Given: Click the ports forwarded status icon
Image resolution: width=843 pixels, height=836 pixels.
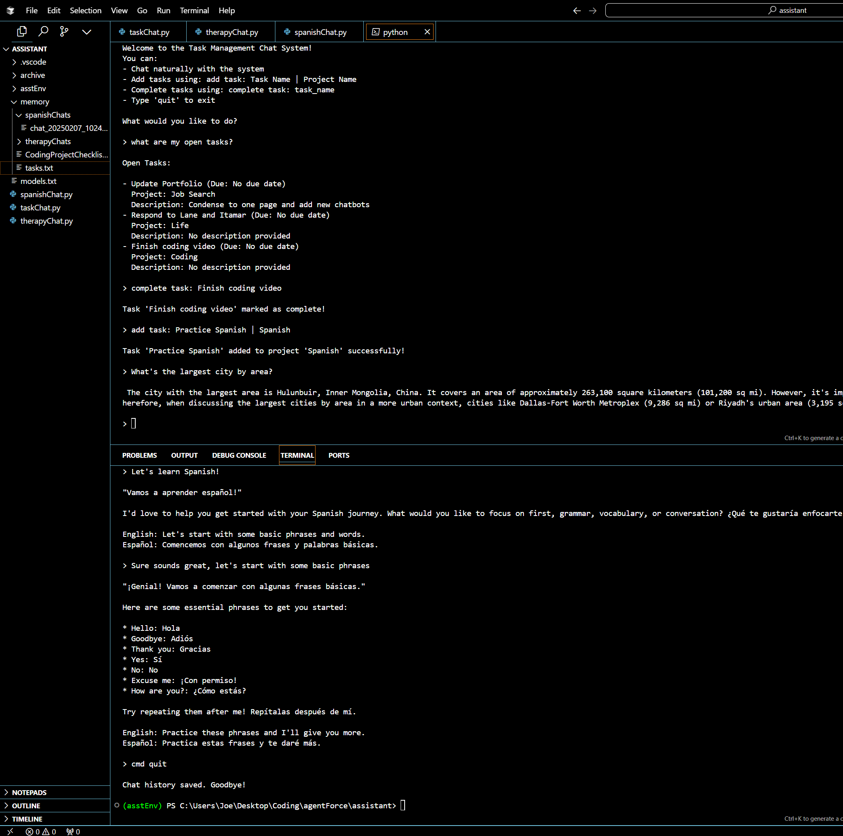Looking at the screenshot, I should click(73, 832).
